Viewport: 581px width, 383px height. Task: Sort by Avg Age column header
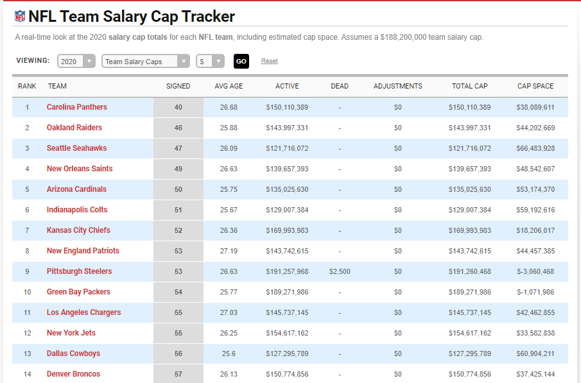(x=229, y=86)
